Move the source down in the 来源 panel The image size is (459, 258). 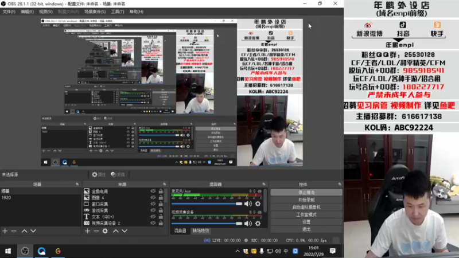[x=125, y=231]
